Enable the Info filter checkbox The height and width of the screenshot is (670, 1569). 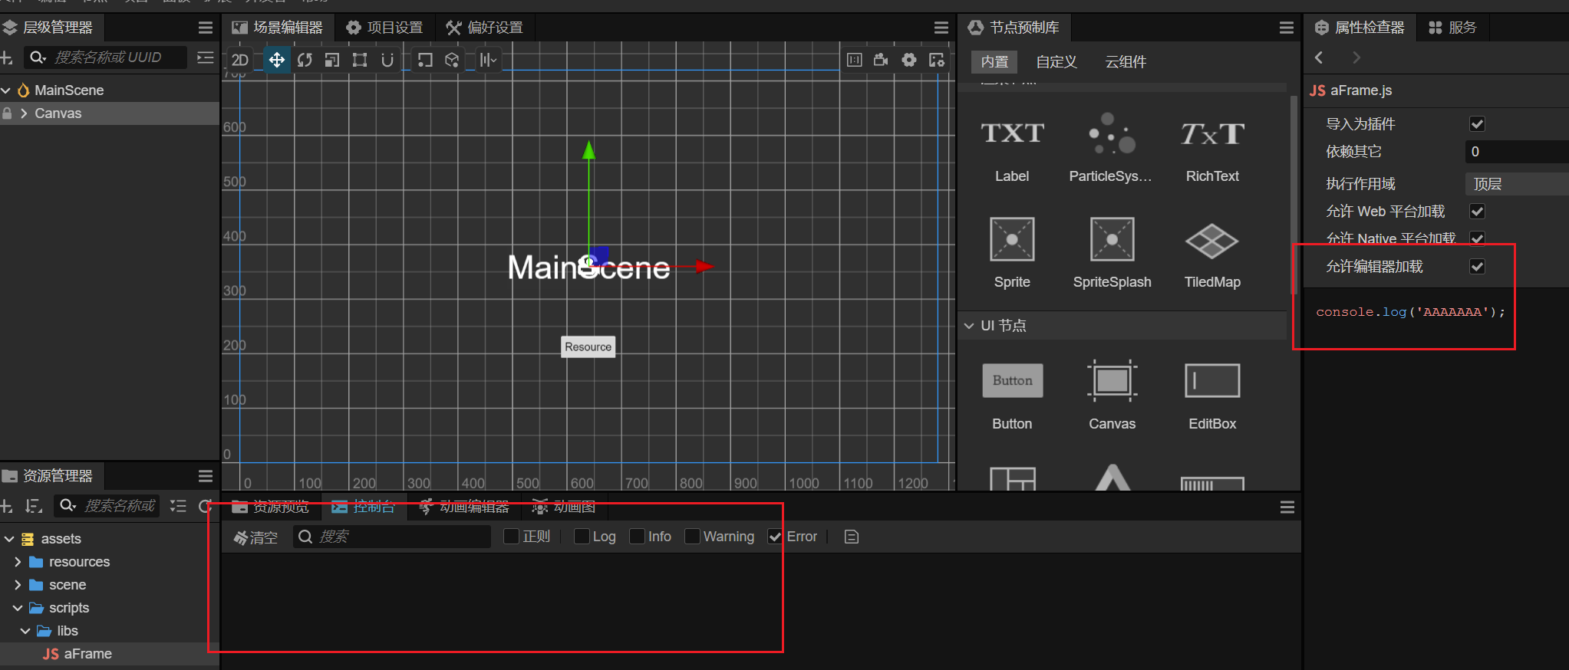(637, 537)
